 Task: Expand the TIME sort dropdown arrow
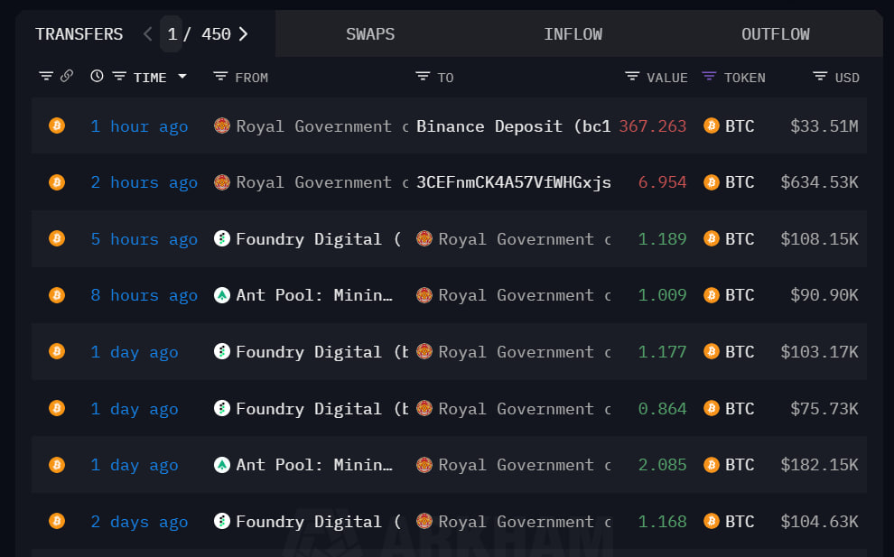(182, 77)
